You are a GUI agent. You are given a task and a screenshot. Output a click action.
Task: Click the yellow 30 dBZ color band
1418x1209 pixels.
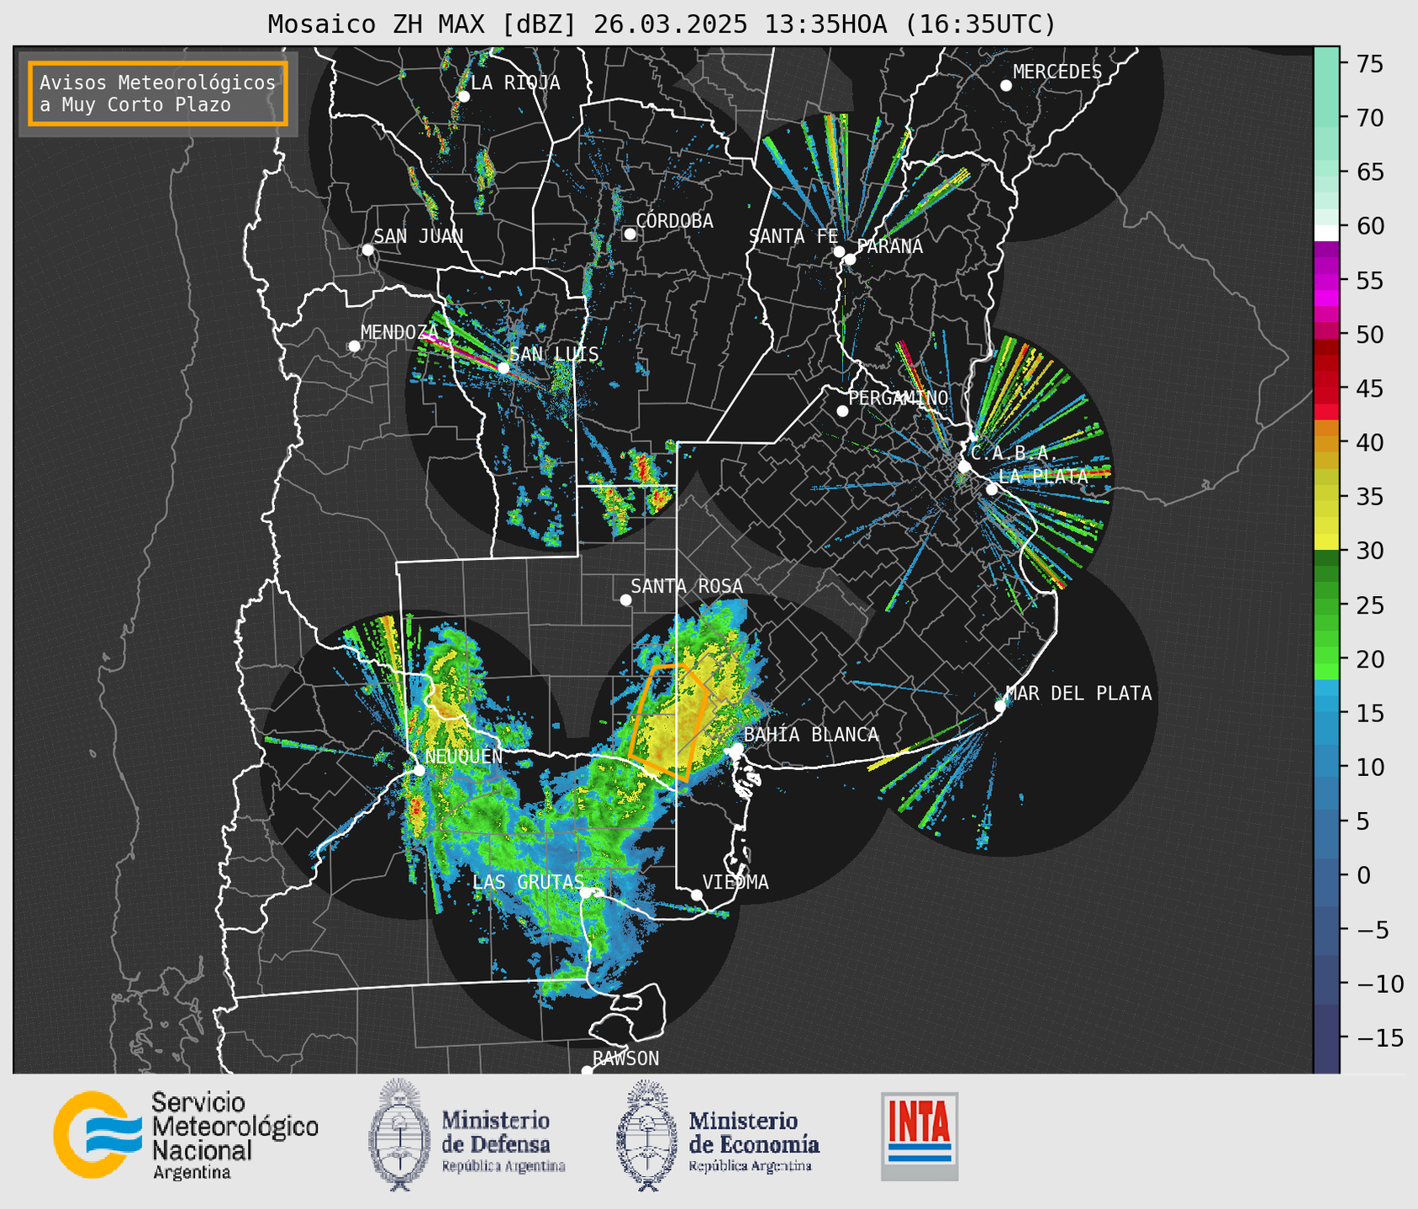1326,542
